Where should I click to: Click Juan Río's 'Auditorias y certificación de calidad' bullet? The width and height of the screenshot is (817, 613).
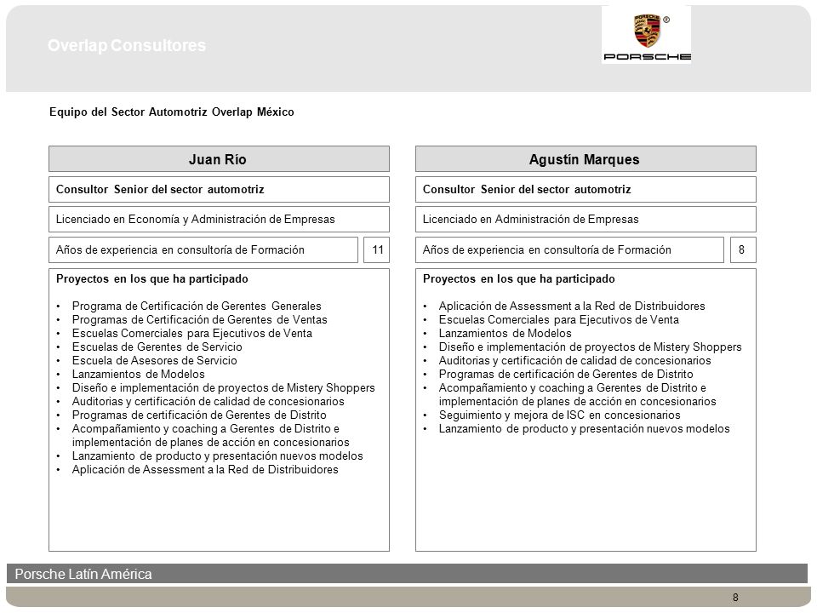coord(208,401)
